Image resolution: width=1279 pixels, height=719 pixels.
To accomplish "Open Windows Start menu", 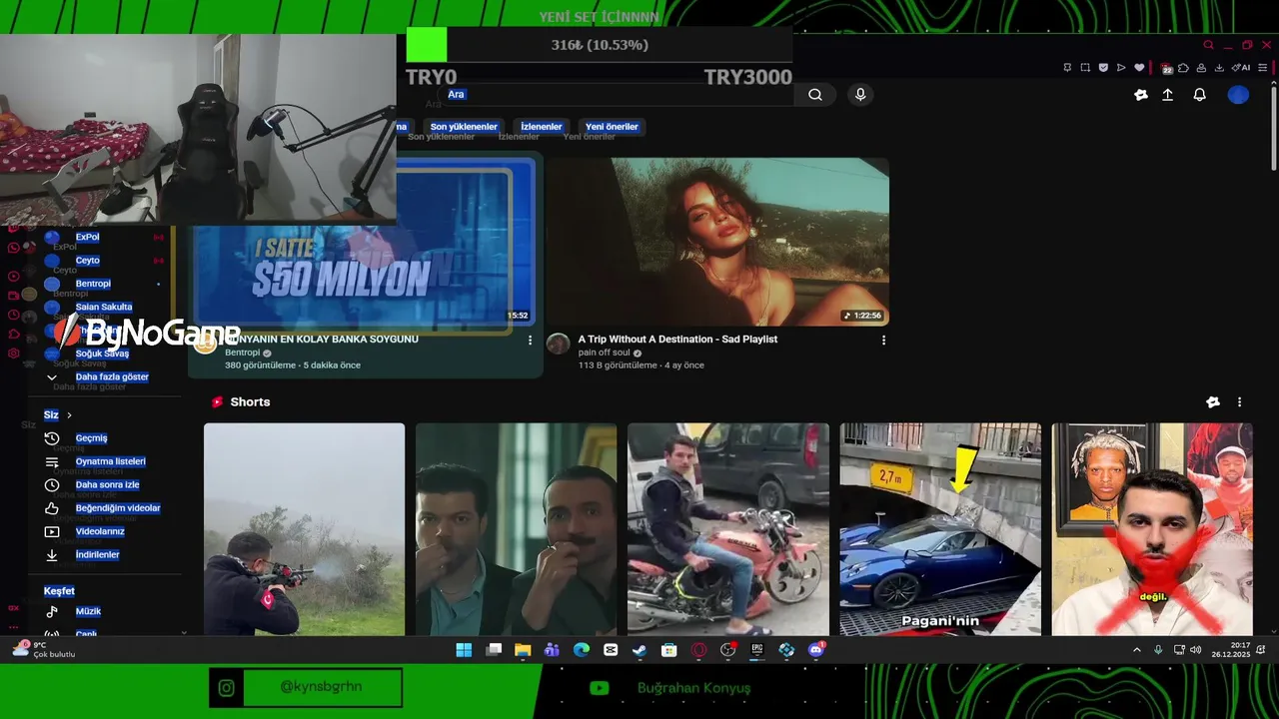I will point(464,650).
